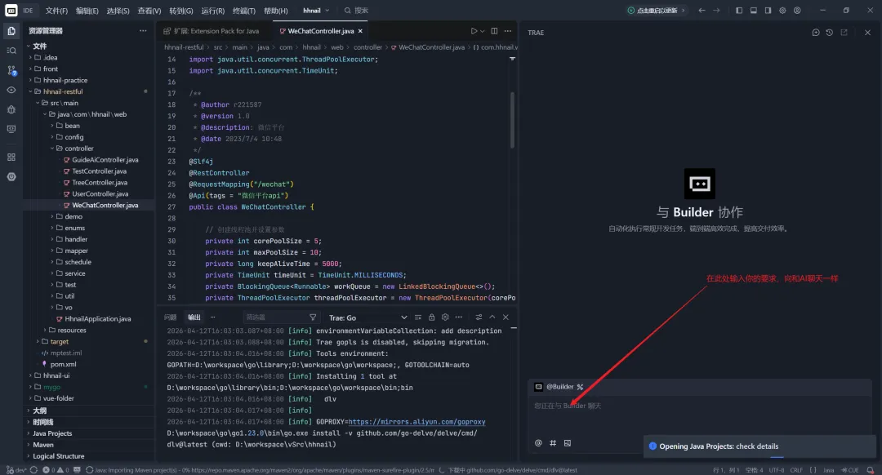Open HhnailApplication.java in the file tree

click(97, 319)
